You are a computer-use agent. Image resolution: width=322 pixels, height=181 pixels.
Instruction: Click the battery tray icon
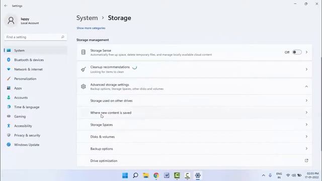tap(299, 175)
